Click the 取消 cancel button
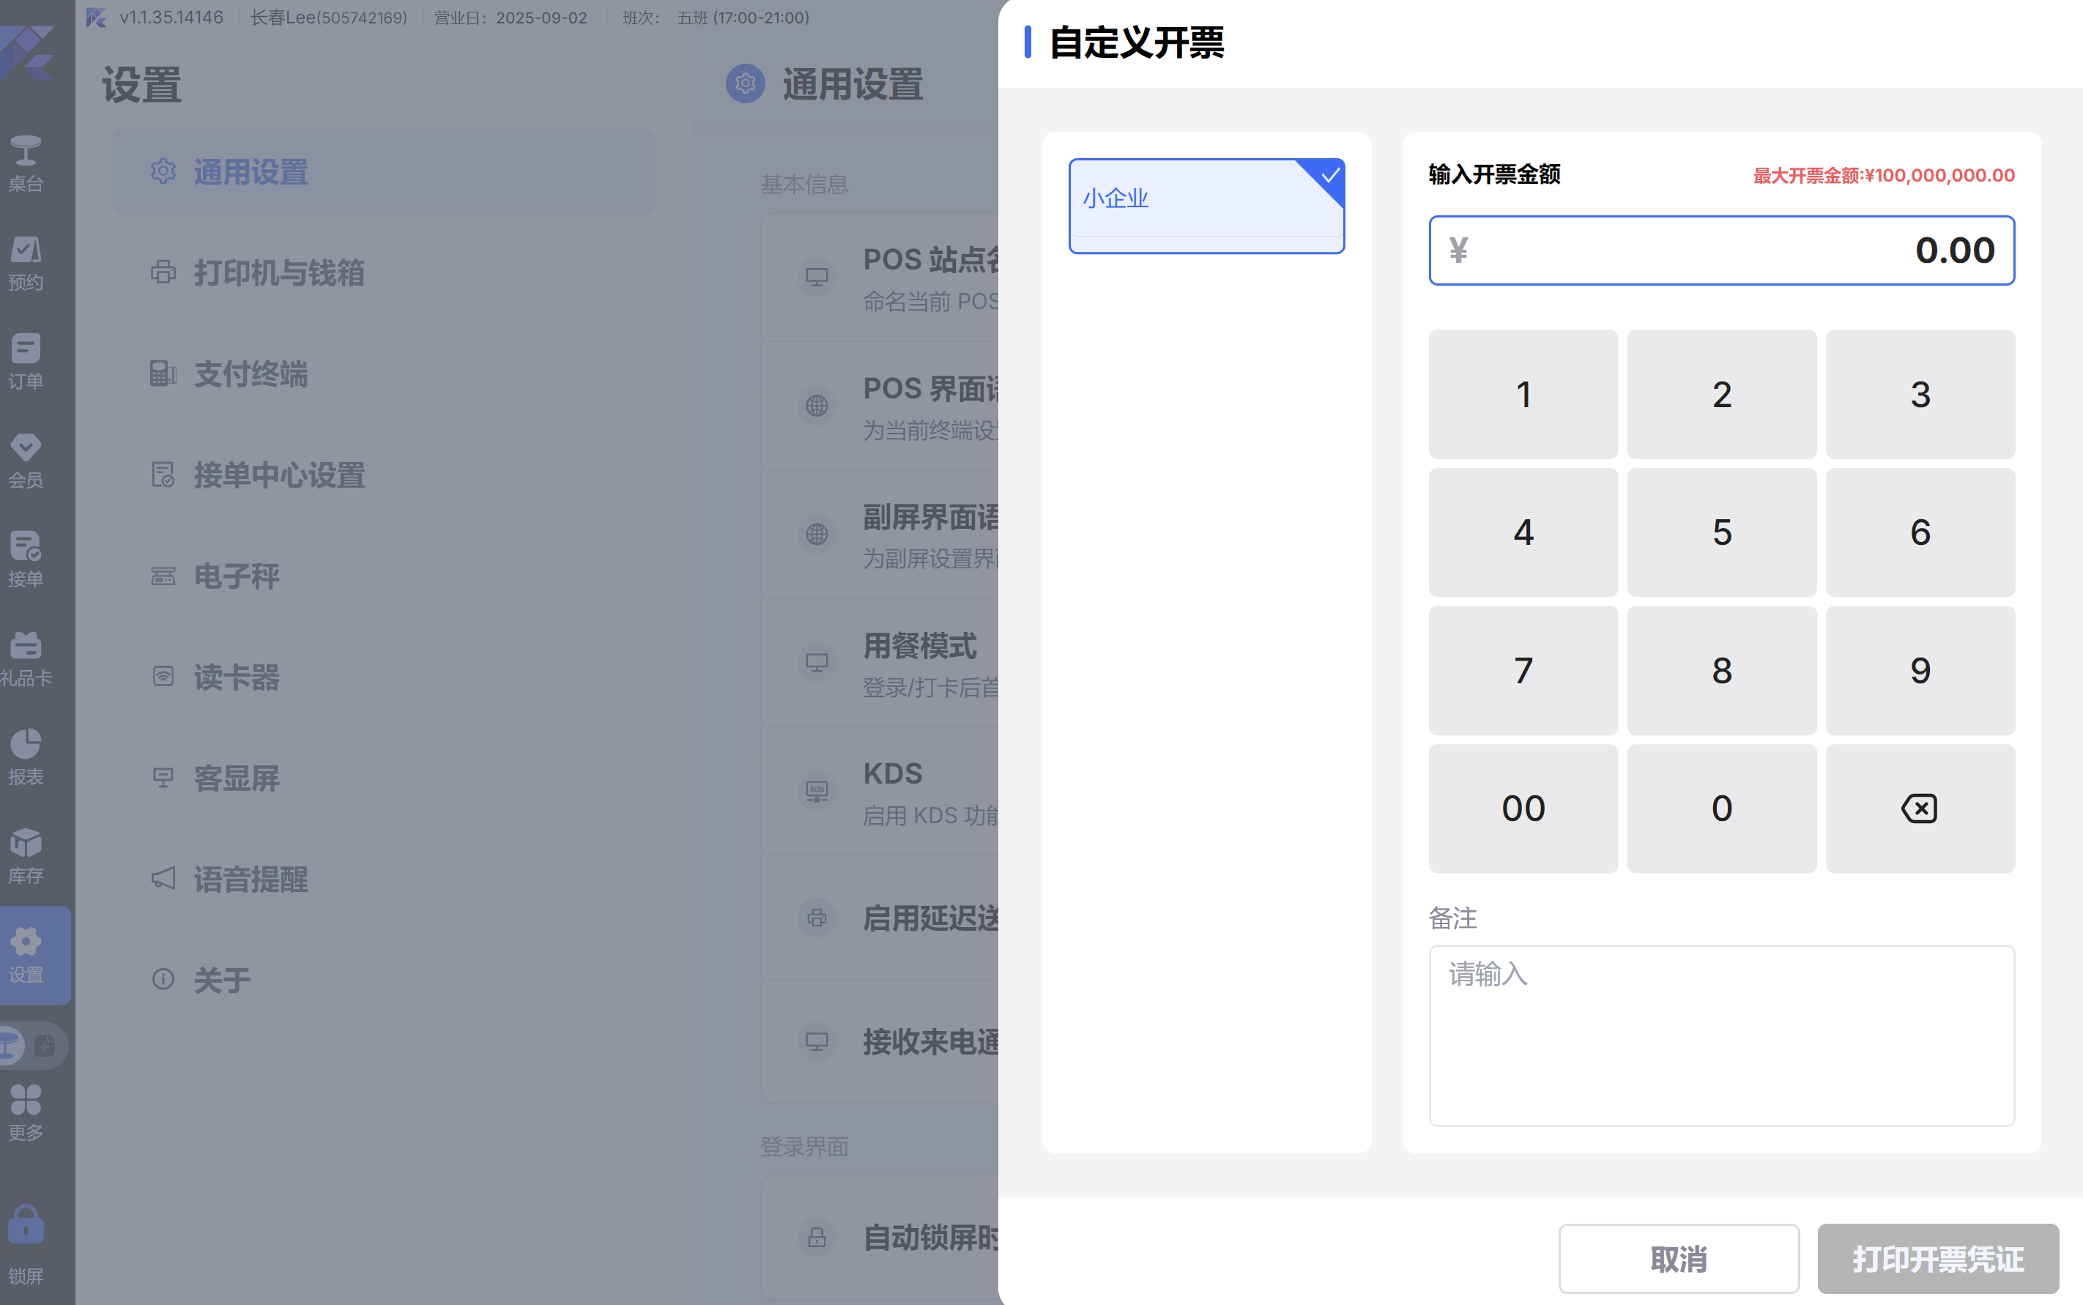2083x1305 pixels. point(1678,1258)
